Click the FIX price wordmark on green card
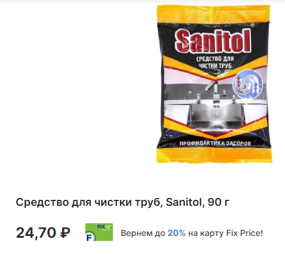 104,228
